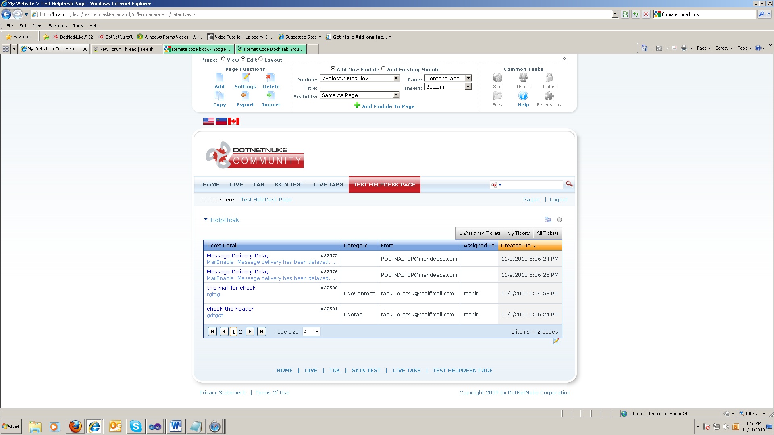Click the Export page icon
774x435 pixels.
pyautogui.click(x=245, y=96)
